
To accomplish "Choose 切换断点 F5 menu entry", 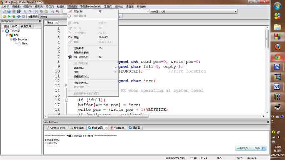I will (x=93, y=48).
